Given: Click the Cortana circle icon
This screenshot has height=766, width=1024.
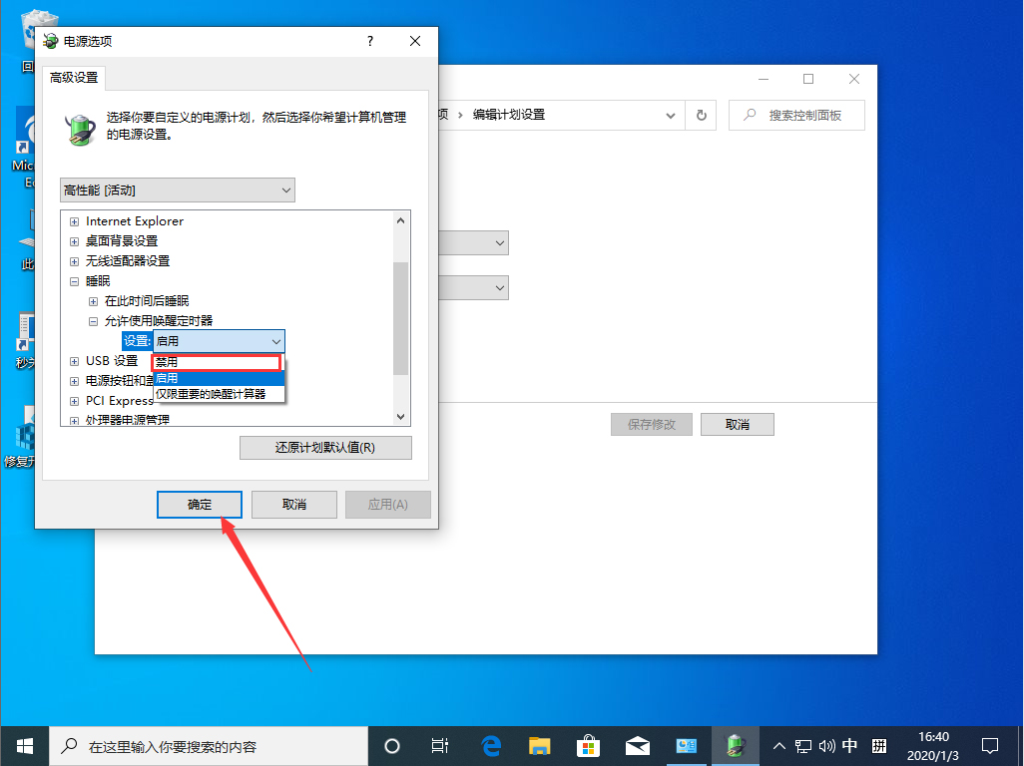Looking at the screenshot, I should (x=391, y=745).
